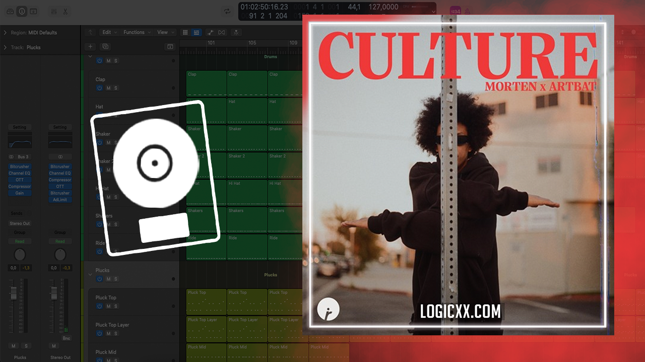Expand the Region MIDI Defaults section
The width and height of the screenshot is (645, 362).
pyautogui.click(x=5, y=33)
